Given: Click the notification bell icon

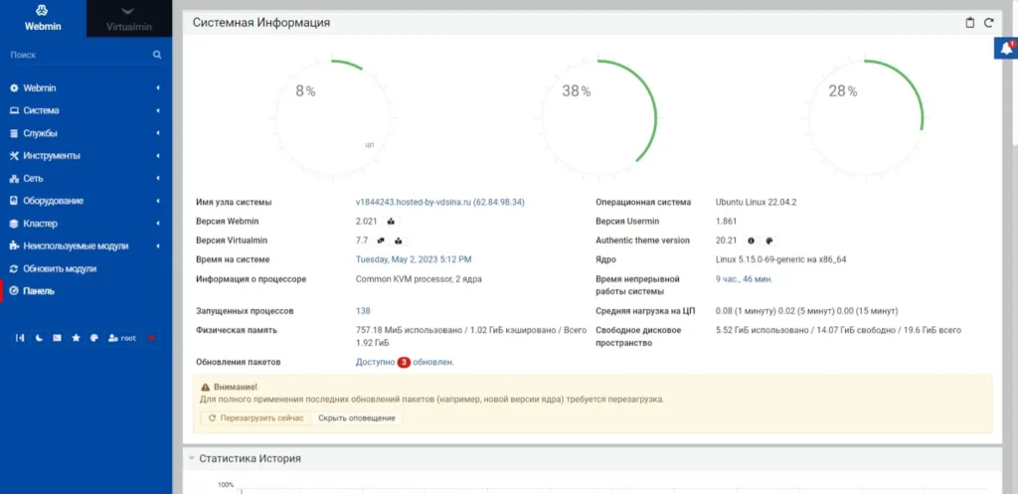Looking at the screenshot, I should click(x=1006, y=48).
